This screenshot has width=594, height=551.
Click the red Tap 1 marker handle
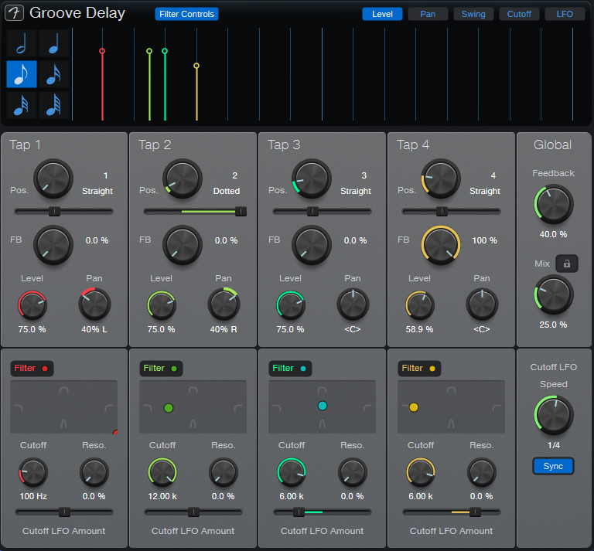tap(102, 52)
